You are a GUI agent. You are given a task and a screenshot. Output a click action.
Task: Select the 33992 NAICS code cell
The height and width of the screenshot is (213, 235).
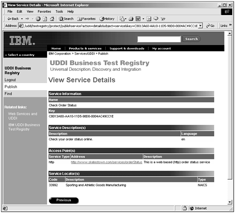click(x=53, y=185)
